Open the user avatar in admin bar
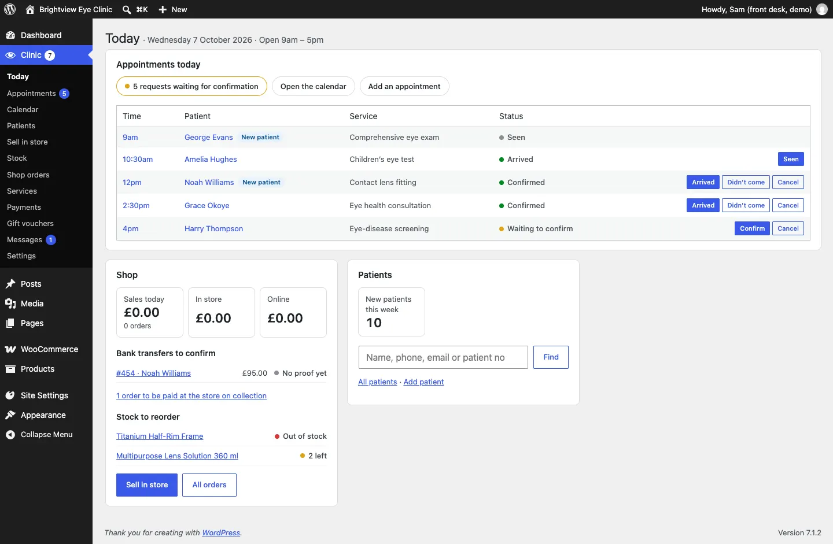This screenshot has width=833, height=544. point(822,9)
